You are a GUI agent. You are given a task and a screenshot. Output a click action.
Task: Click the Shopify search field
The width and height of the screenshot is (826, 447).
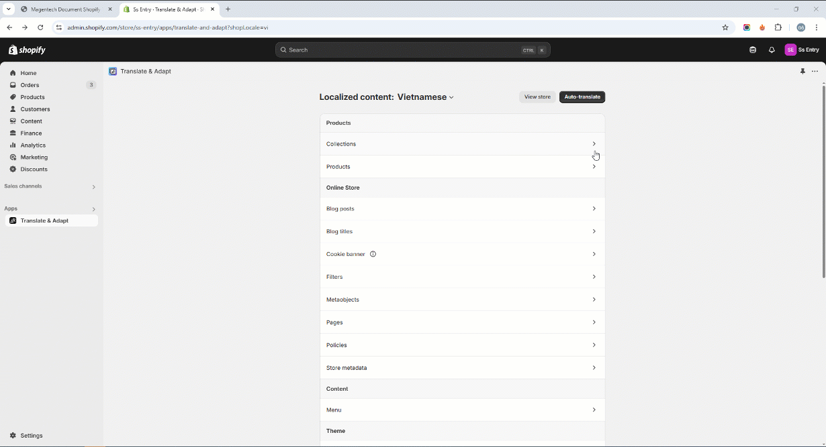click(403, 50)
